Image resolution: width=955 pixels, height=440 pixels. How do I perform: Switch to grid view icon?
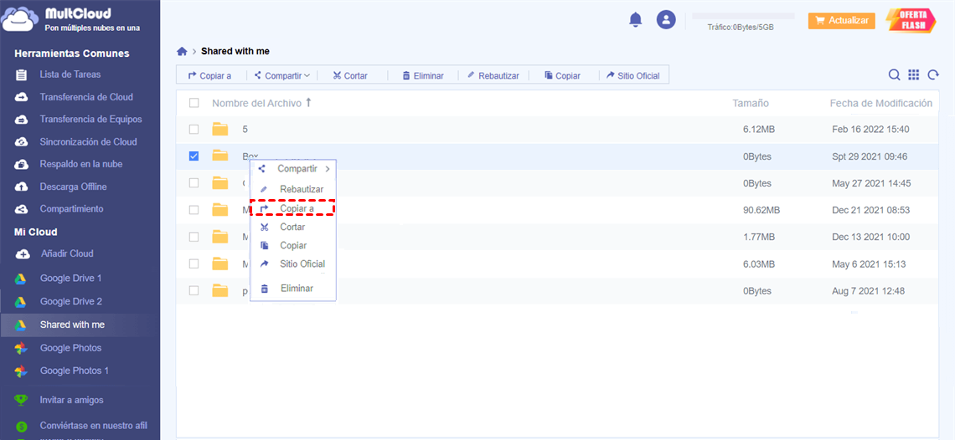913,74
